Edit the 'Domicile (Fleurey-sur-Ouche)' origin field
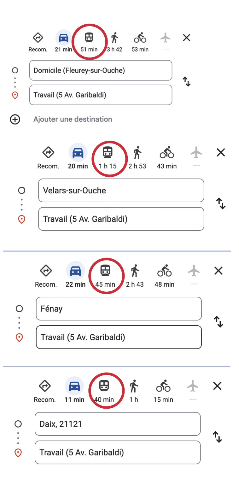The image size is (239, 493). tap(101, 70)
